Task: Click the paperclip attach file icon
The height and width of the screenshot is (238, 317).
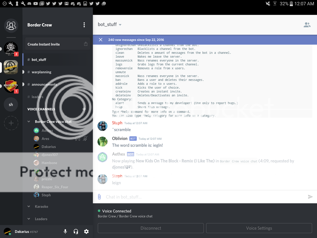Action: coord(99,197)
